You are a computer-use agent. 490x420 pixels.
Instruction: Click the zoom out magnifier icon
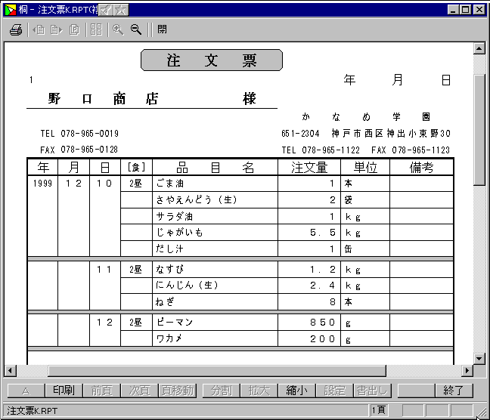pos(136,29)
